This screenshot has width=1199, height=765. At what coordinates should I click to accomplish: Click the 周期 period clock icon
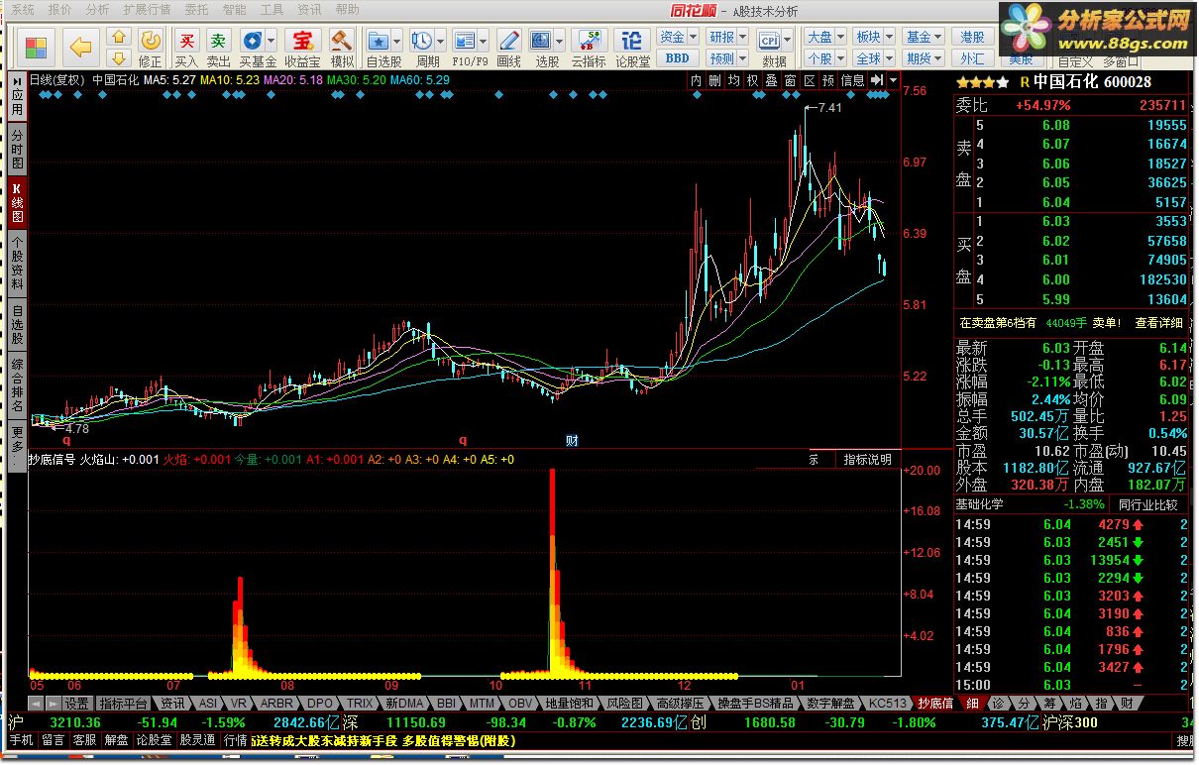pos(422,42)
